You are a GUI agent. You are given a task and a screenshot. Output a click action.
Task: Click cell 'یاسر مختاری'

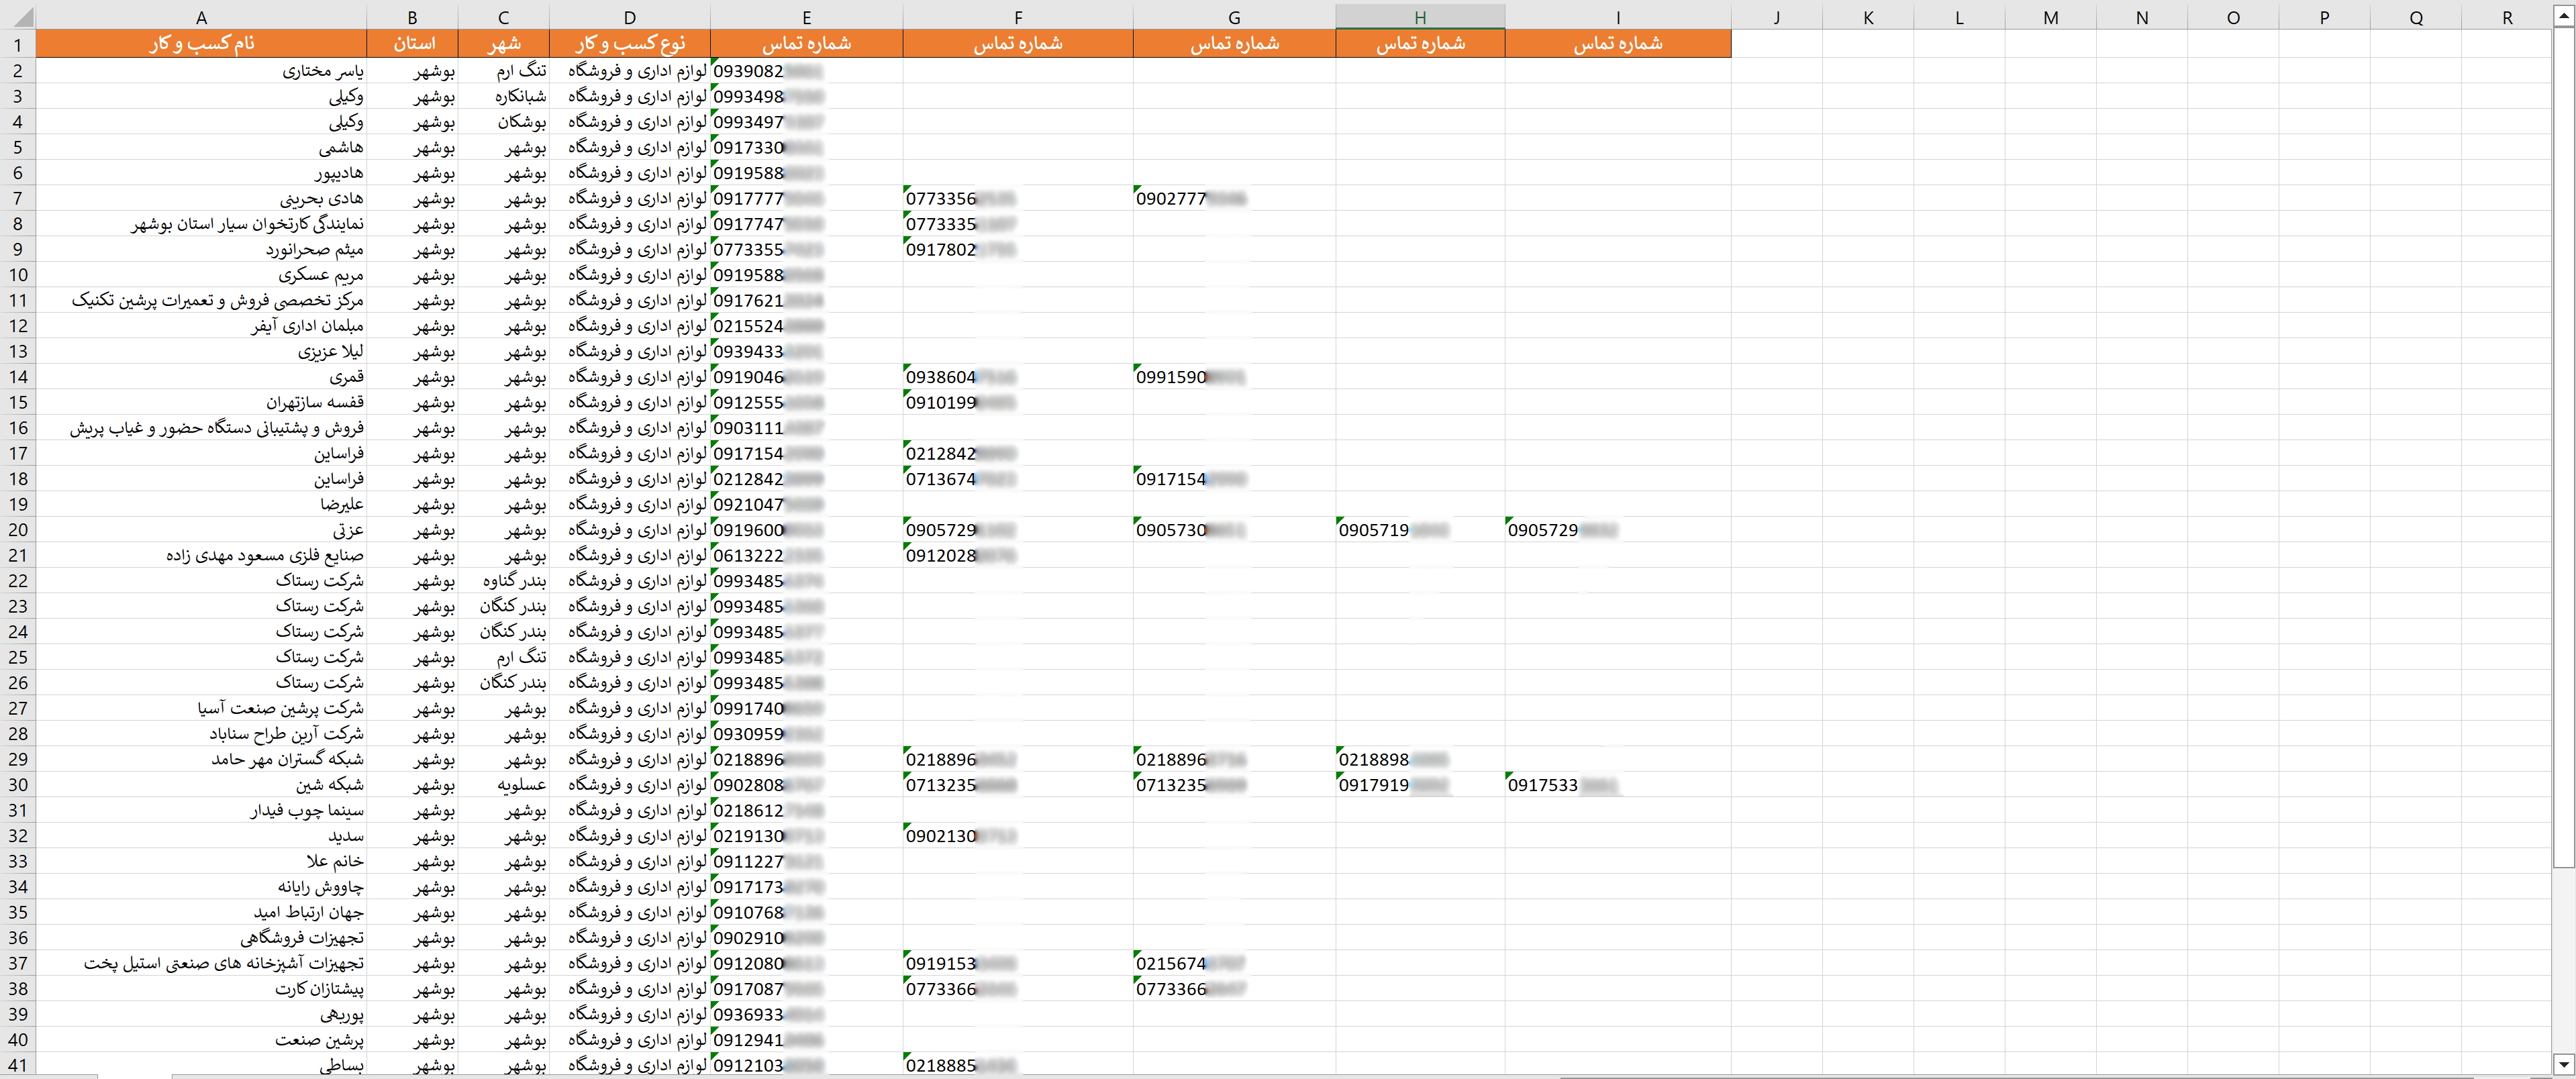click(201, 71)
